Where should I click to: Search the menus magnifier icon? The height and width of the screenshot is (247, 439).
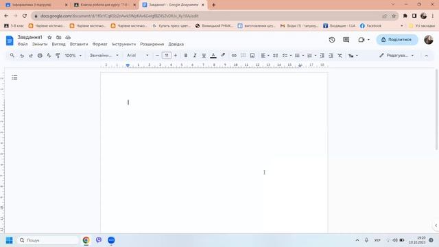coord(12,56)
